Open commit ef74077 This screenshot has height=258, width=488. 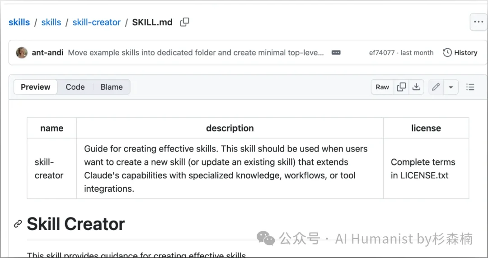[382, 52]
